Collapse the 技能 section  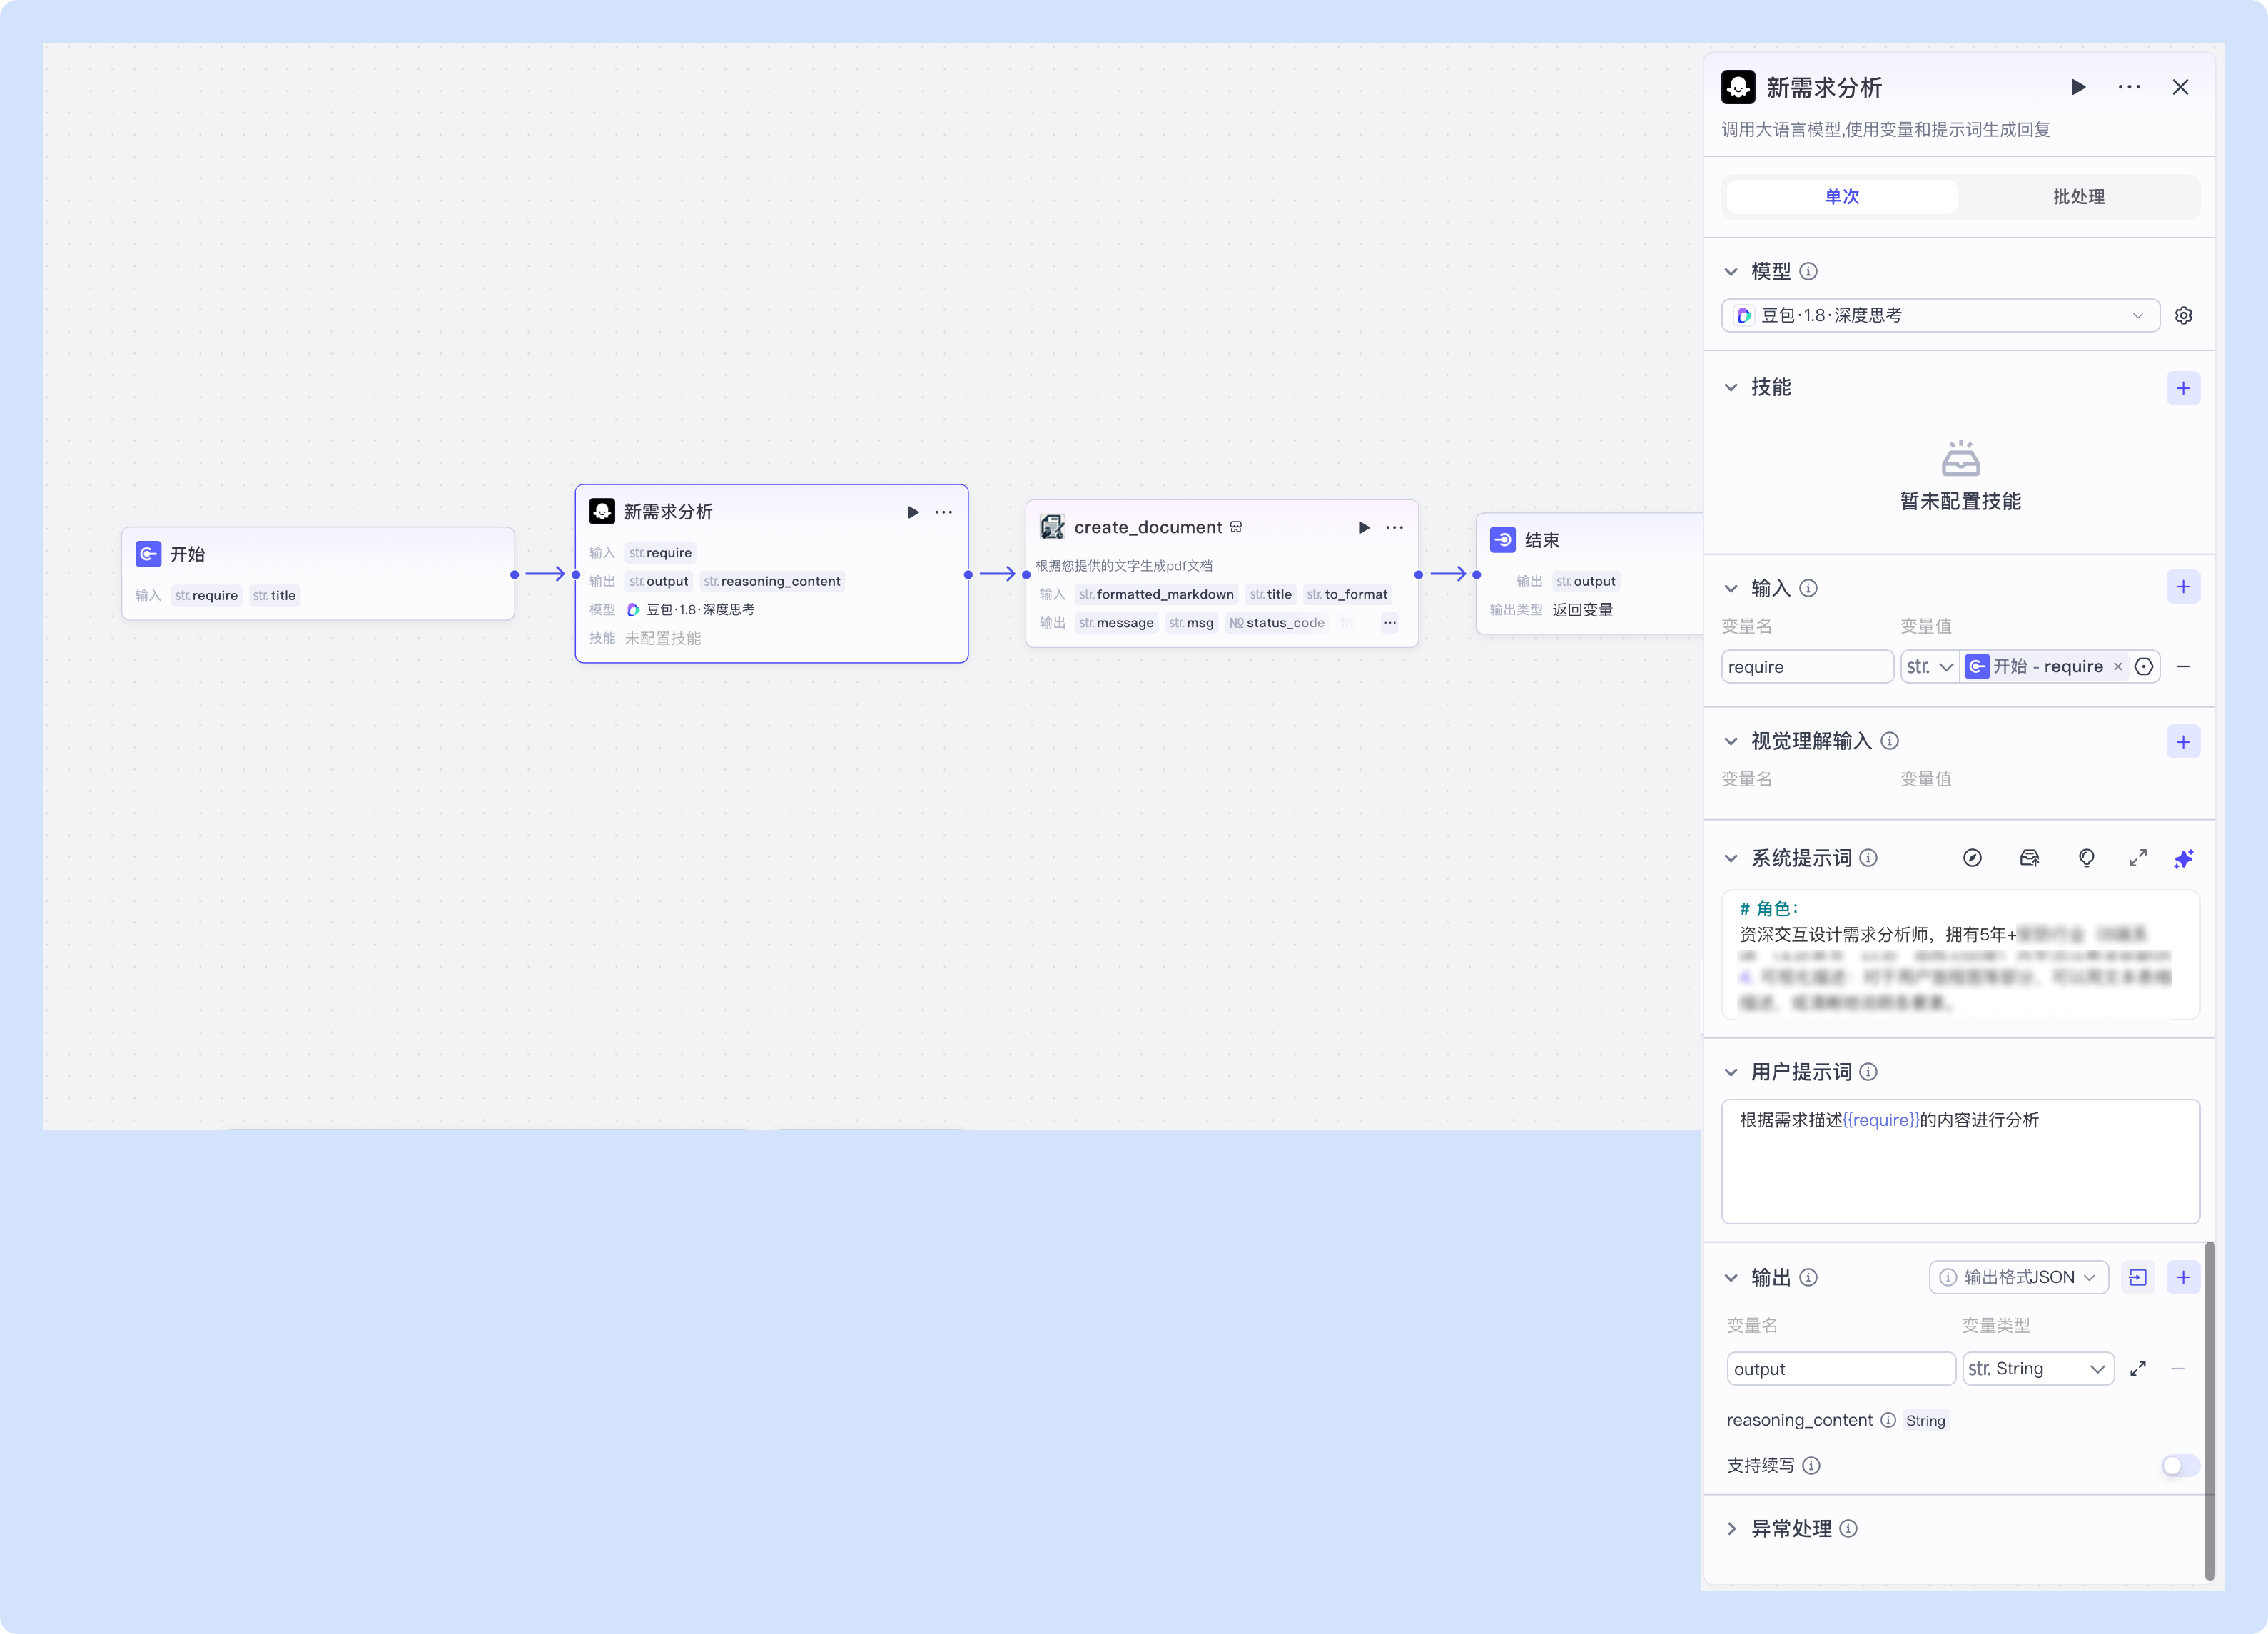click(x=1731, y=387)
